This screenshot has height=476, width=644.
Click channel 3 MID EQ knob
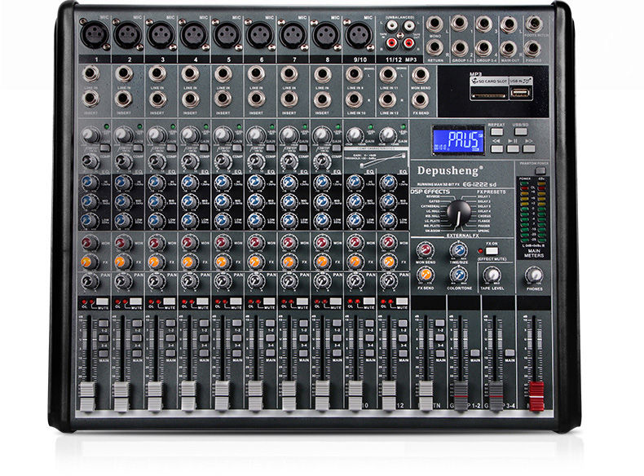(156, 201)
